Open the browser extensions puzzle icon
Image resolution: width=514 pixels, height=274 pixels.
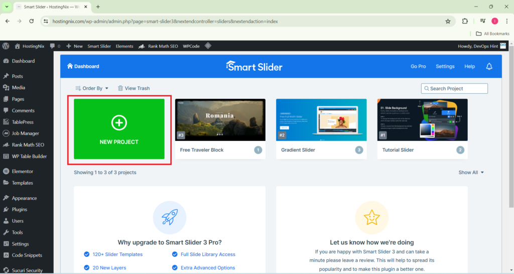coord(465,21)
